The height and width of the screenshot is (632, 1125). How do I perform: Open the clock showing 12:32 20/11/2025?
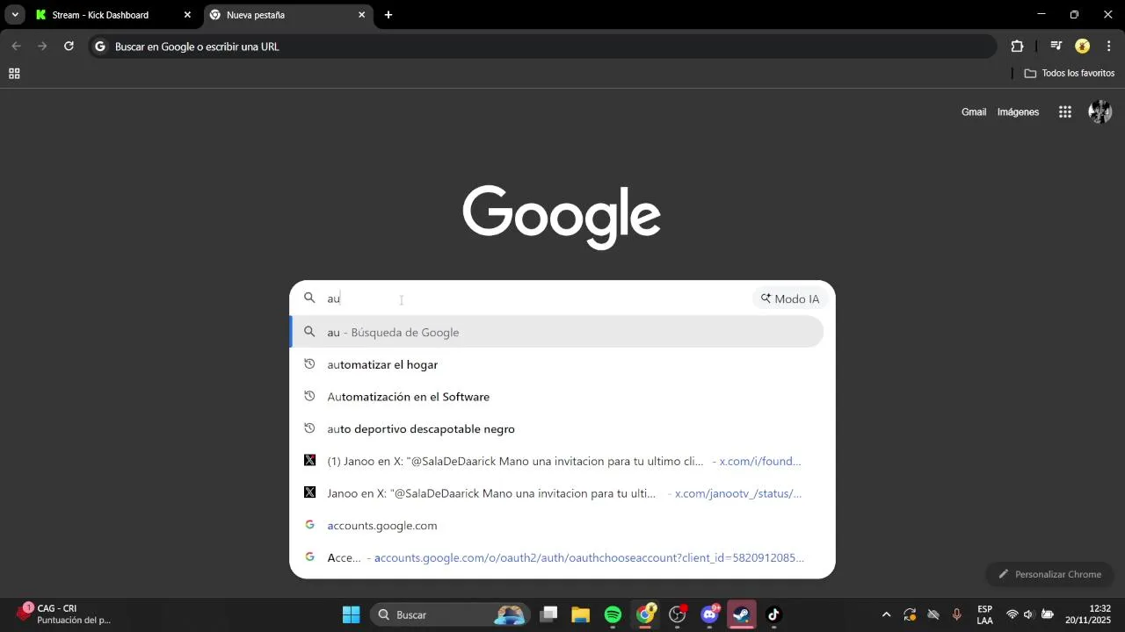(x=1088, y=614)
